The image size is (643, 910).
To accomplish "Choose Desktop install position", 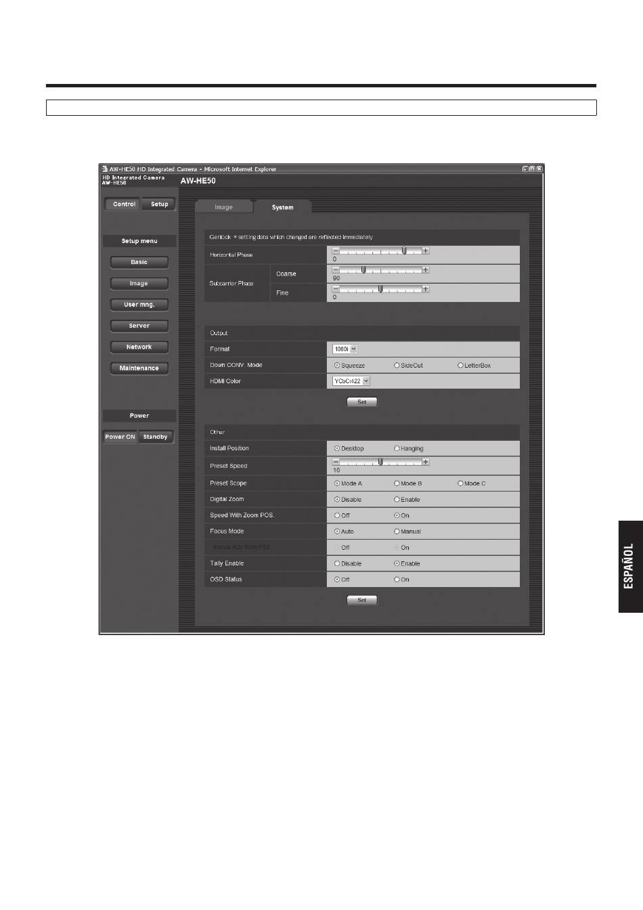I will click(337, 448).
